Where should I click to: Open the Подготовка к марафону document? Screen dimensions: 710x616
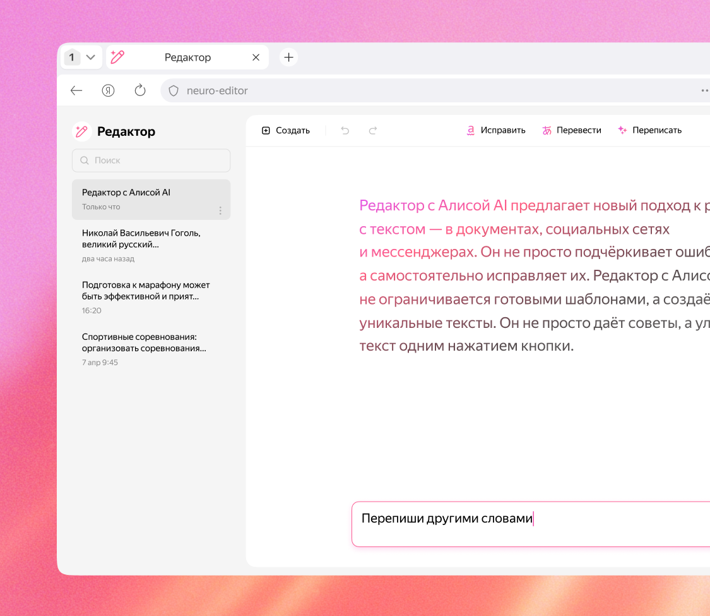[x=151, y=298]
